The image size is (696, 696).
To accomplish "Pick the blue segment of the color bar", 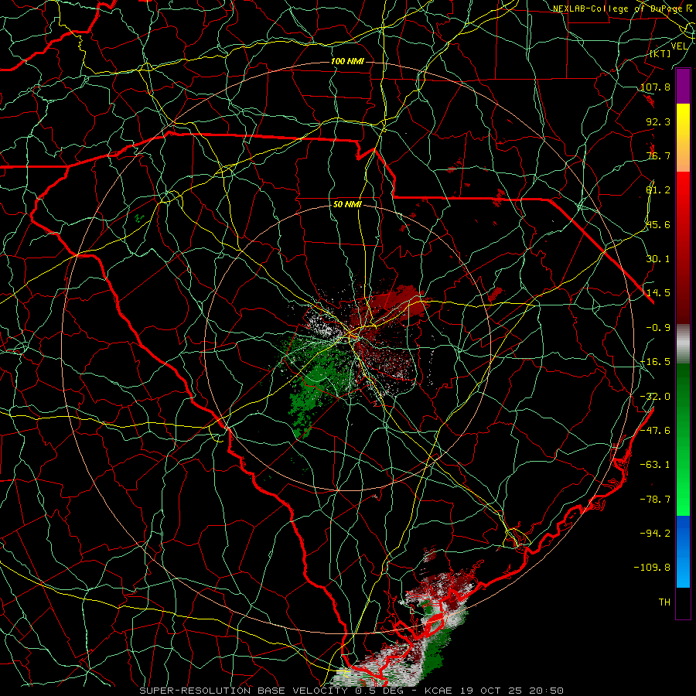I will click(x=683, y=551).
